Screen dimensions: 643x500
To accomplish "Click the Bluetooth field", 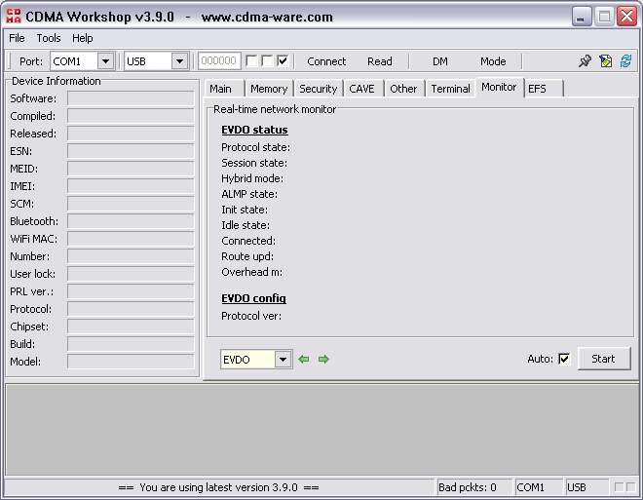I will (131, 221).
